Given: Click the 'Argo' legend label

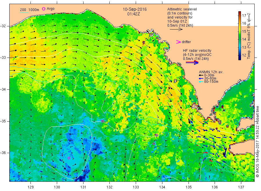Looking at the screenshot, I should point(50,9).
